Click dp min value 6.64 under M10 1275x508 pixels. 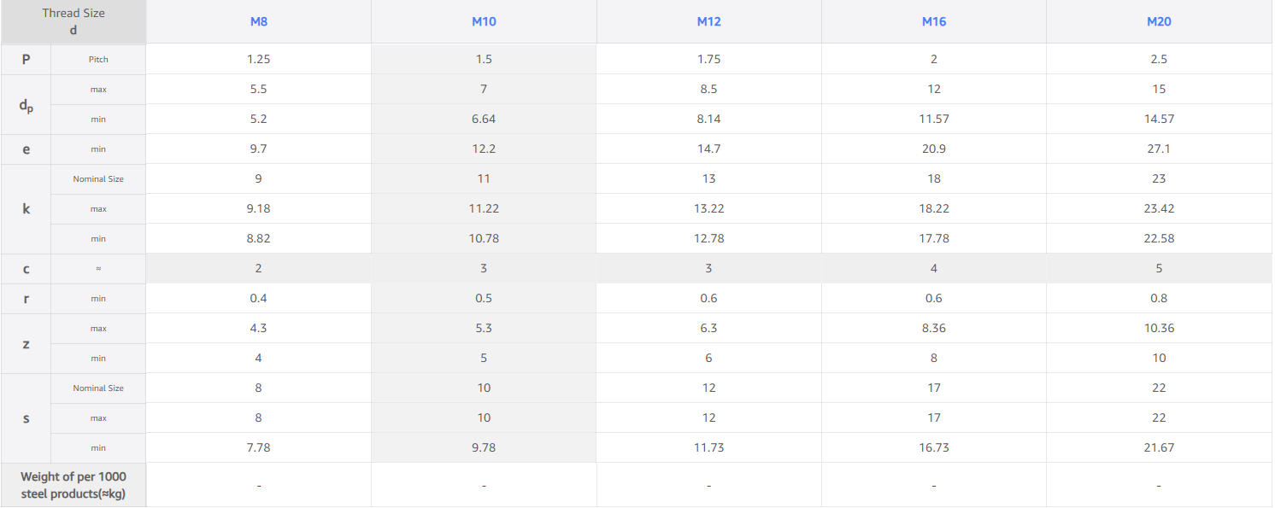(x=484, y=119)
